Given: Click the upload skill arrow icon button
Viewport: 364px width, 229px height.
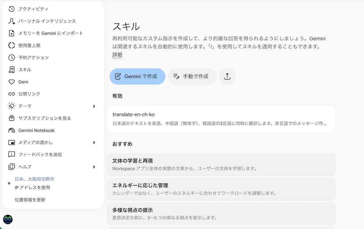Looking at the screenshot, I should (227, 76).
